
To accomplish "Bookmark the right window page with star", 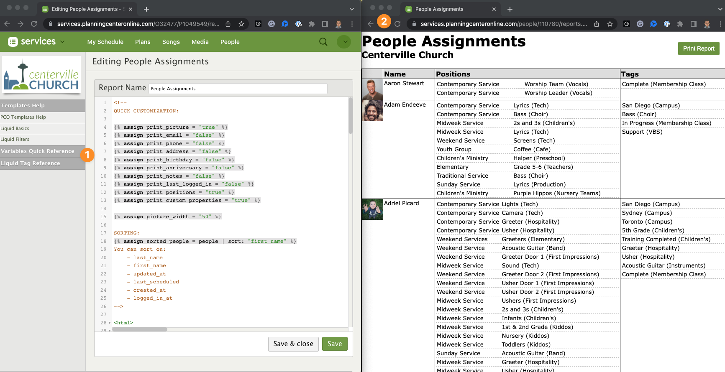I will click(610, 24).
